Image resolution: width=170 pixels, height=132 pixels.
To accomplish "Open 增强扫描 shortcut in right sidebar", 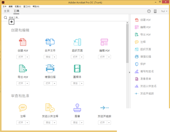I will [x=143, y=57].
